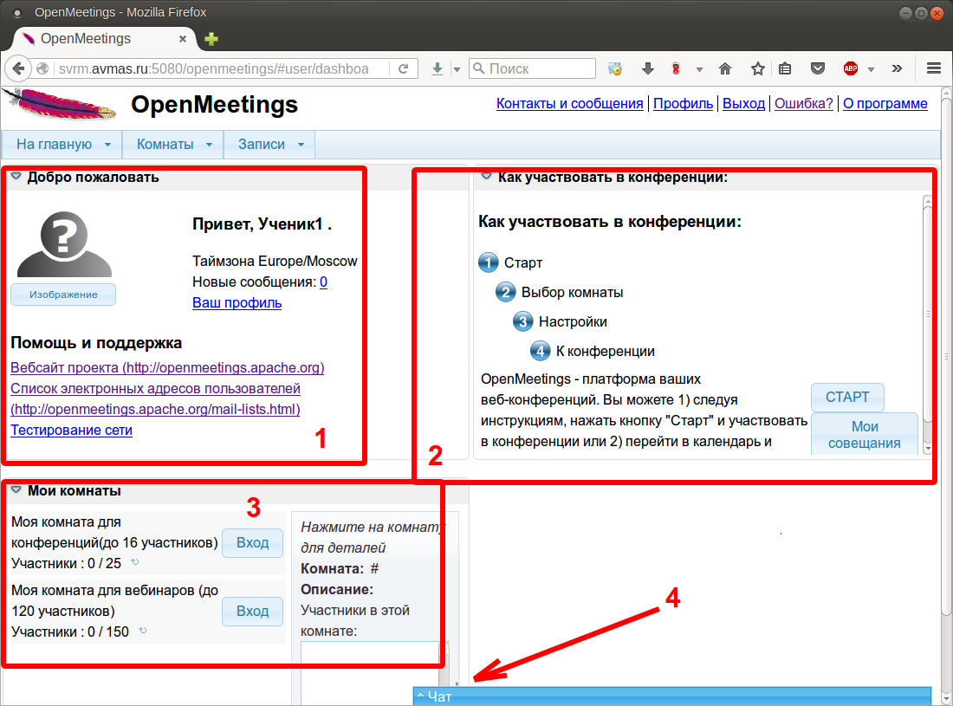
Task: Open the Записи dropdown menu
Action: 269,145
